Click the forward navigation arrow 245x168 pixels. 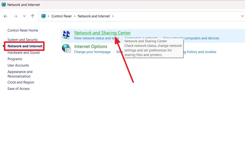[16, 16]
